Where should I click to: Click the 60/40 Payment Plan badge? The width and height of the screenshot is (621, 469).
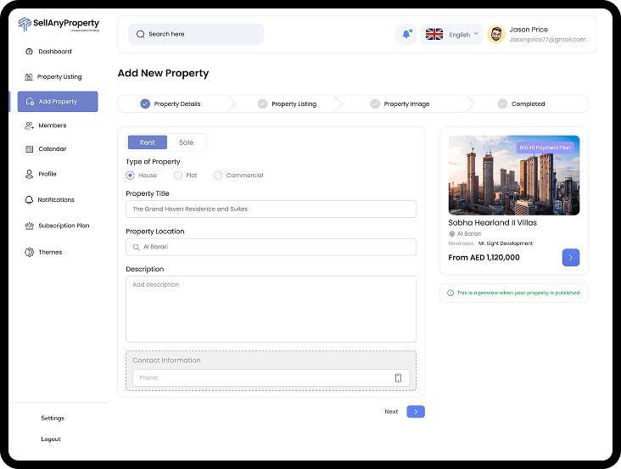pyautogui.click(x=545, y=148)
